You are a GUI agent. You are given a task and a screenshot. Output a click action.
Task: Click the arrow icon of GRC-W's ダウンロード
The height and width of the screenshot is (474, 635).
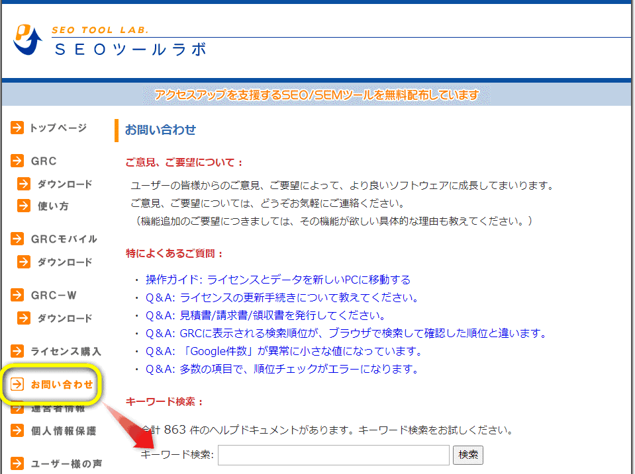24,318
